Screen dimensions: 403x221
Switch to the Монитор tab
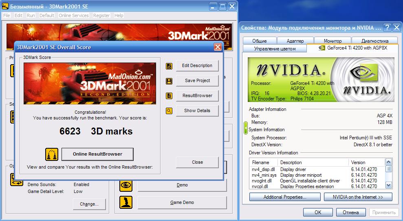point(333,41)
